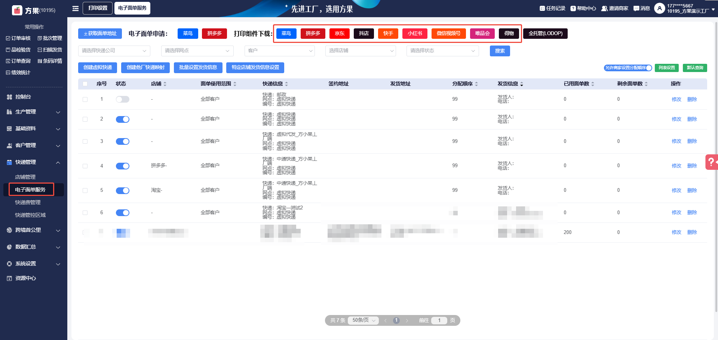Go to next page arrow in pagination

(x=407, y=321)
